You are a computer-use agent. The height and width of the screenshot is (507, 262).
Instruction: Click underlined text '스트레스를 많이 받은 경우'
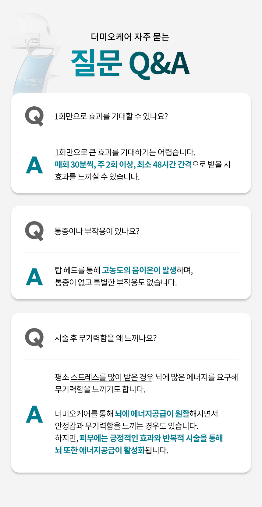112,377
